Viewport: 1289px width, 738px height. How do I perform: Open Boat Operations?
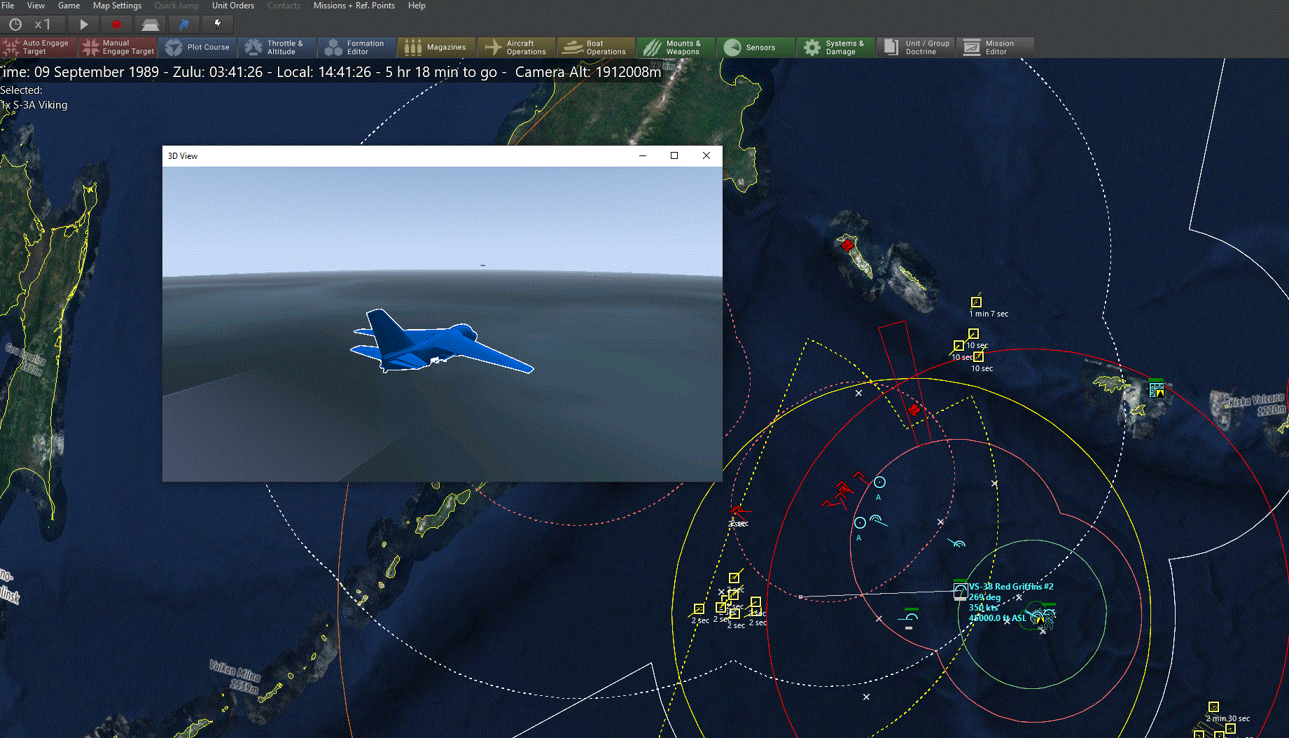pos(596,47)
